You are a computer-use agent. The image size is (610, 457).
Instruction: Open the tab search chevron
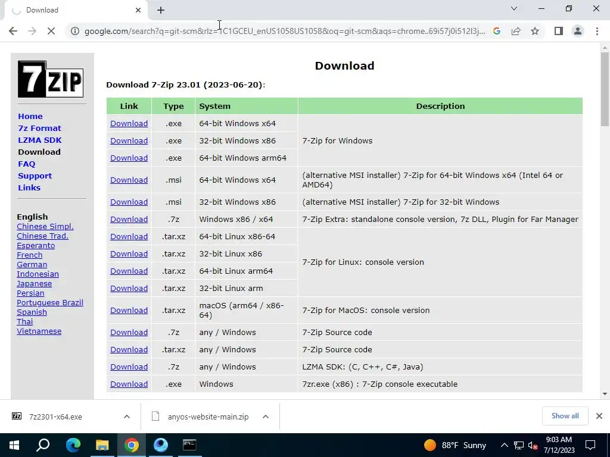(514, 8)
